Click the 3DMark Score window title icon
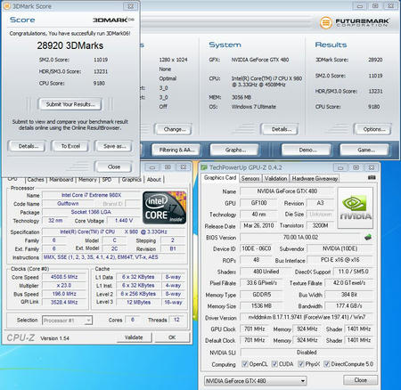Viewport: 401px width, 390px height. click(x=7, y=6)
